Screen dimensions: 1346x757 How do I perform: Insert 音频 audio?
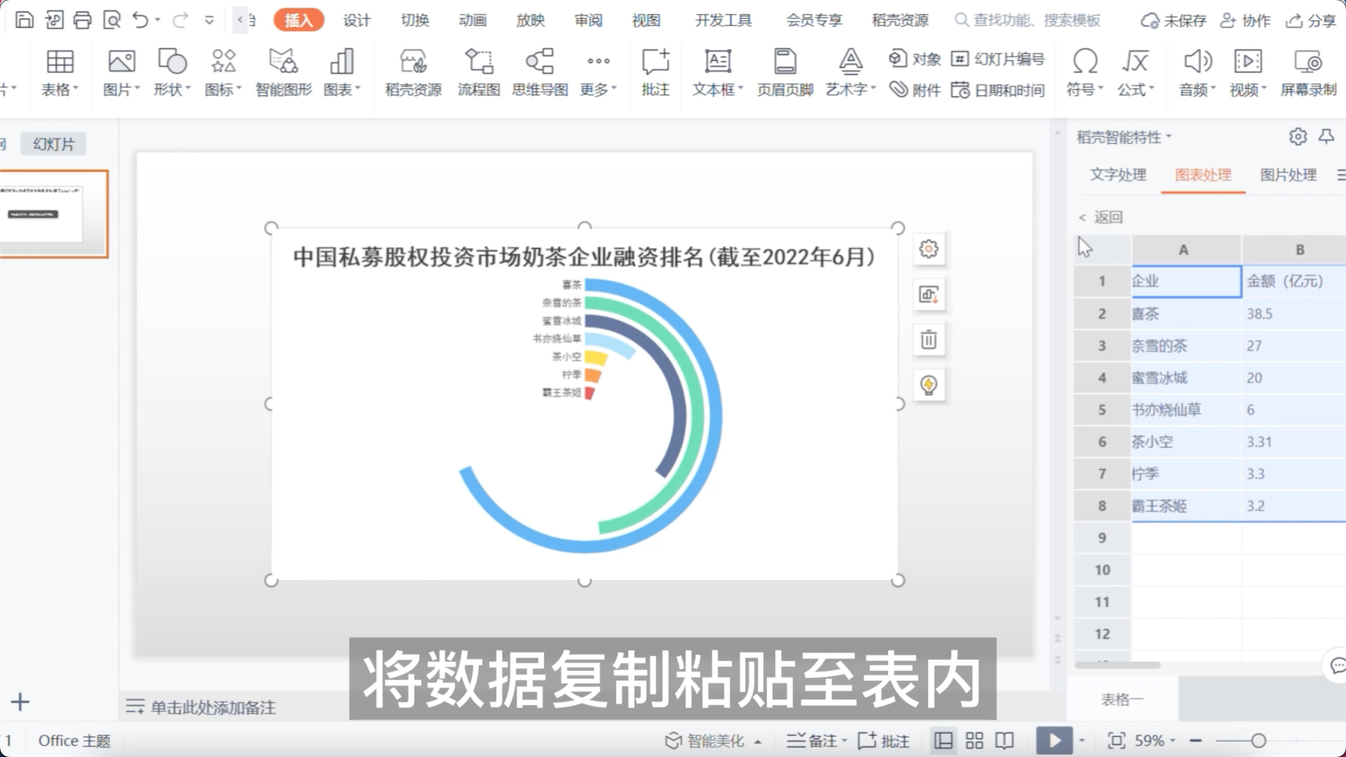click(x=1197, y=72)
